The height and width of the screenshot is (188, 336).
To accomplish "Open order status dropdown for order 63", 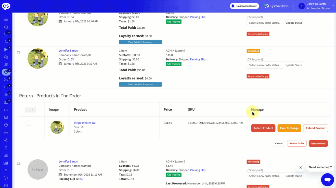I will [x=264, y=65].
